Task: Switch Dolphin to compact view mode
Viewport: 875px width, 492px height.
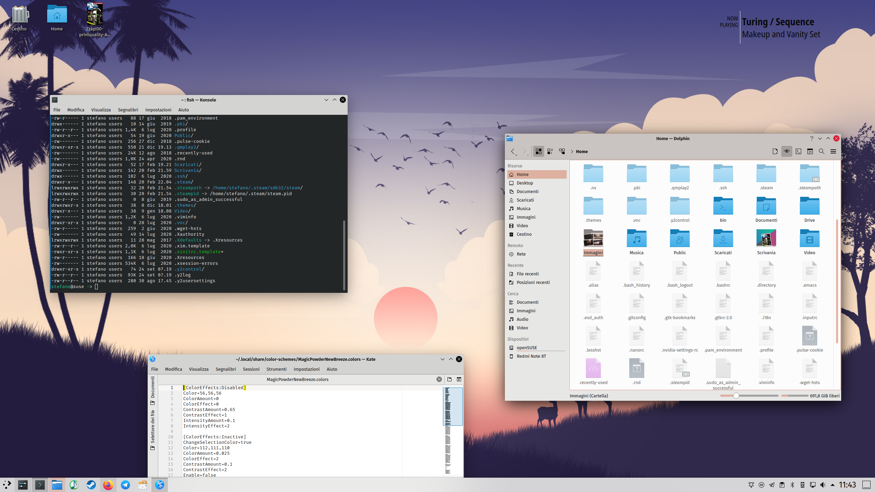Action: tap(550, 151)
